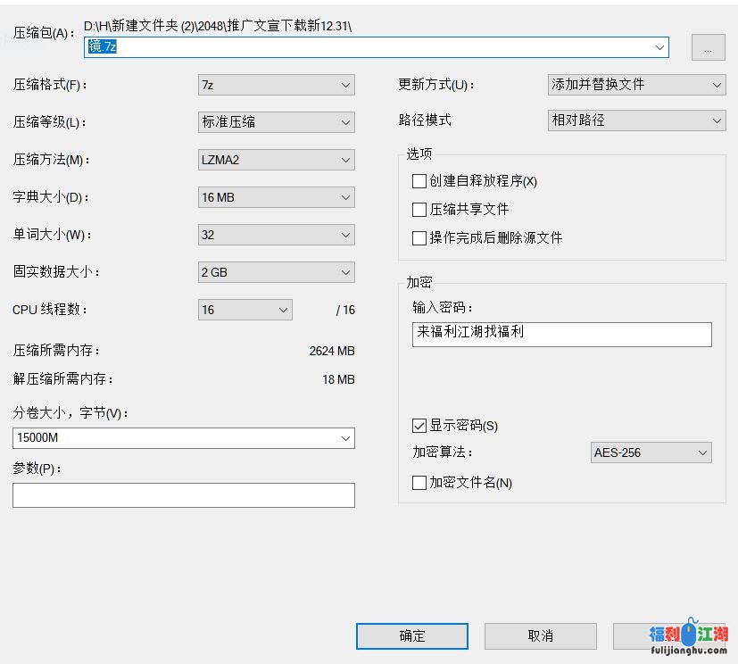Enable the 加密文件名 checkbox

[419, 483]
